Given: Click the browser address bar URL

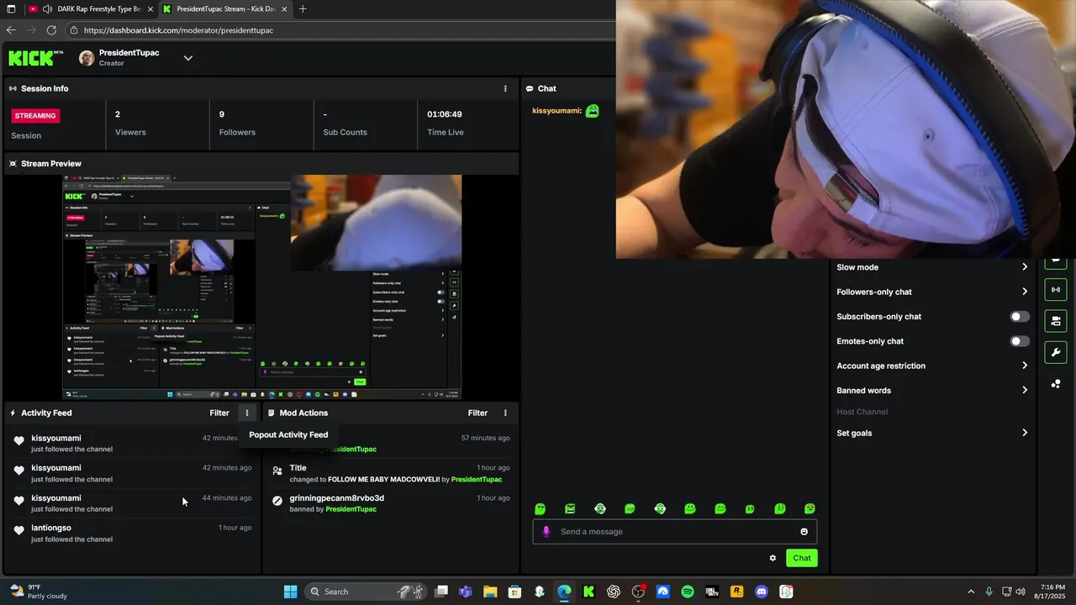Looking at the screenshot, I should tap(178, 30).
